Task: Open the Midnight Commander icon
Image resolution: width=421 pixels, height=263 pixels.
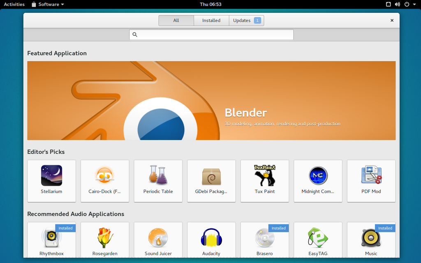Action: pyautogui.click(x=318, y=176)
